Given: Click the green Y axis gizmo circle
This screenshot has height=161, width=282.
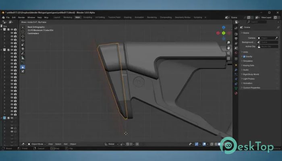Looking at the screenshot, I should (224, 33).
